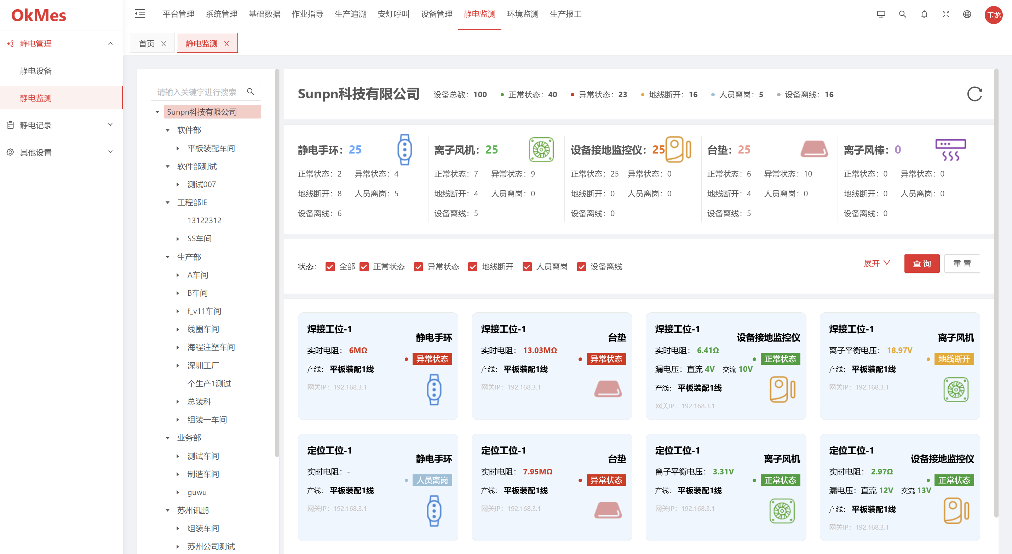Expand the 平板装配车间 tree node arrow
This screenshot has width=1012, height=554.
point(178,149)
